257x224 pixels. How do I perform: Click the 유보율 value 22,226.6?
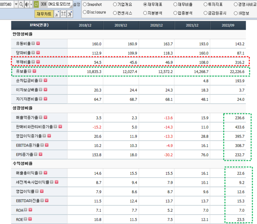[x=237, y=72]
